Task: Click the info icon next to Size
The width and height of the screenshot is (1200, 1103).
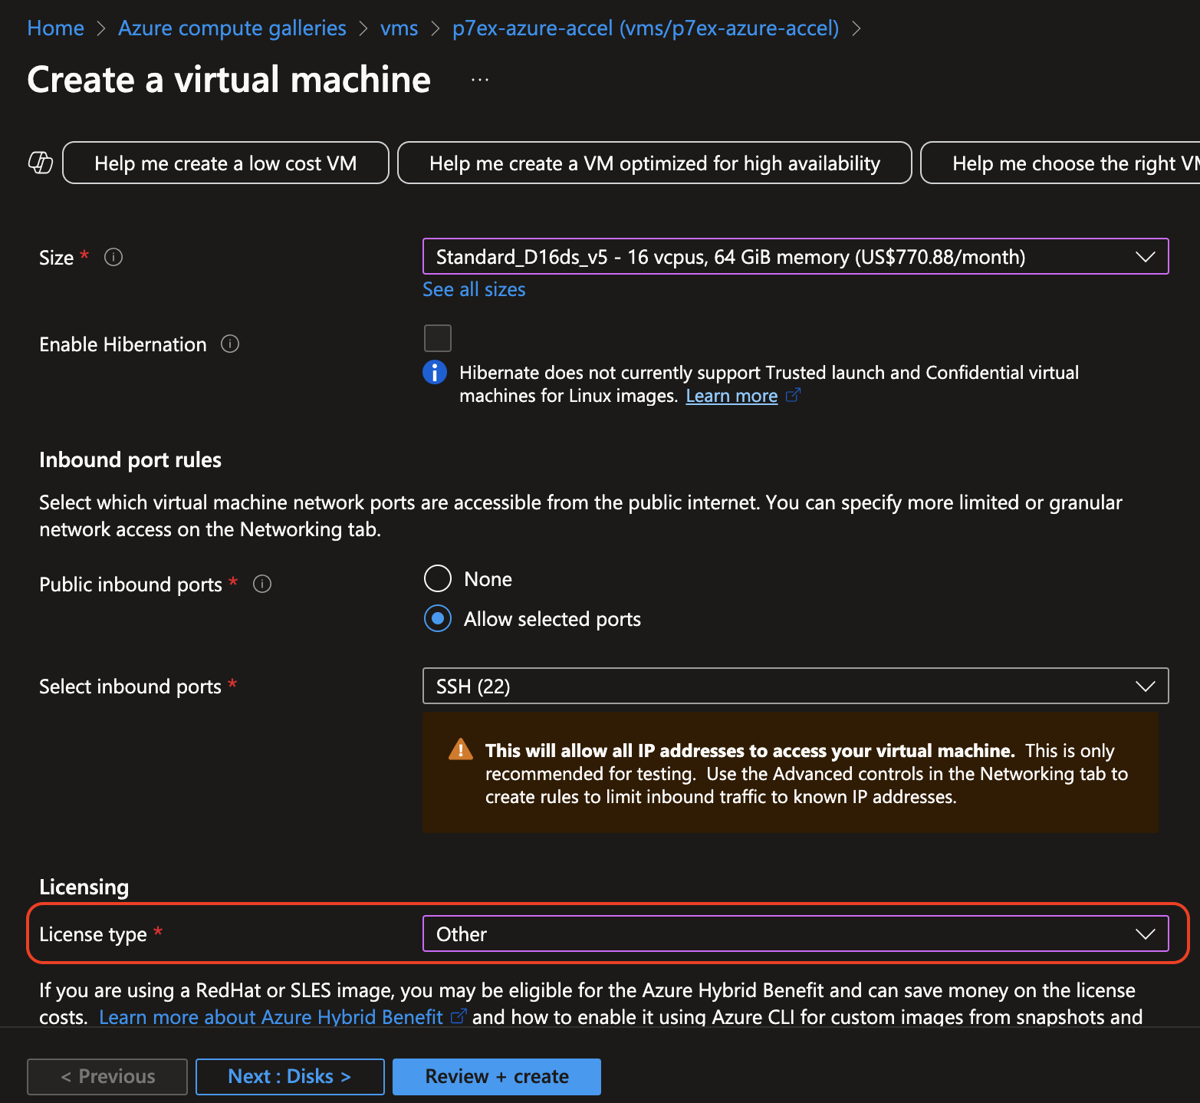Action: [113, 257]
